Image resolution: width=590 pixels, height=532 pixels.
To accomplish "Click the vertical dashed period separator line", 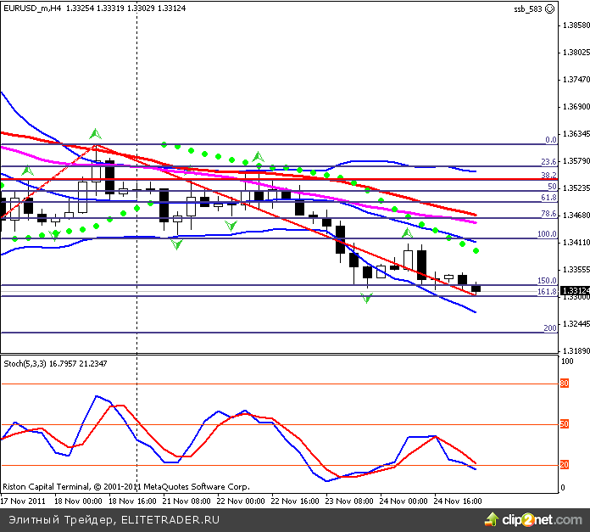I will click(x=136, y=255).
